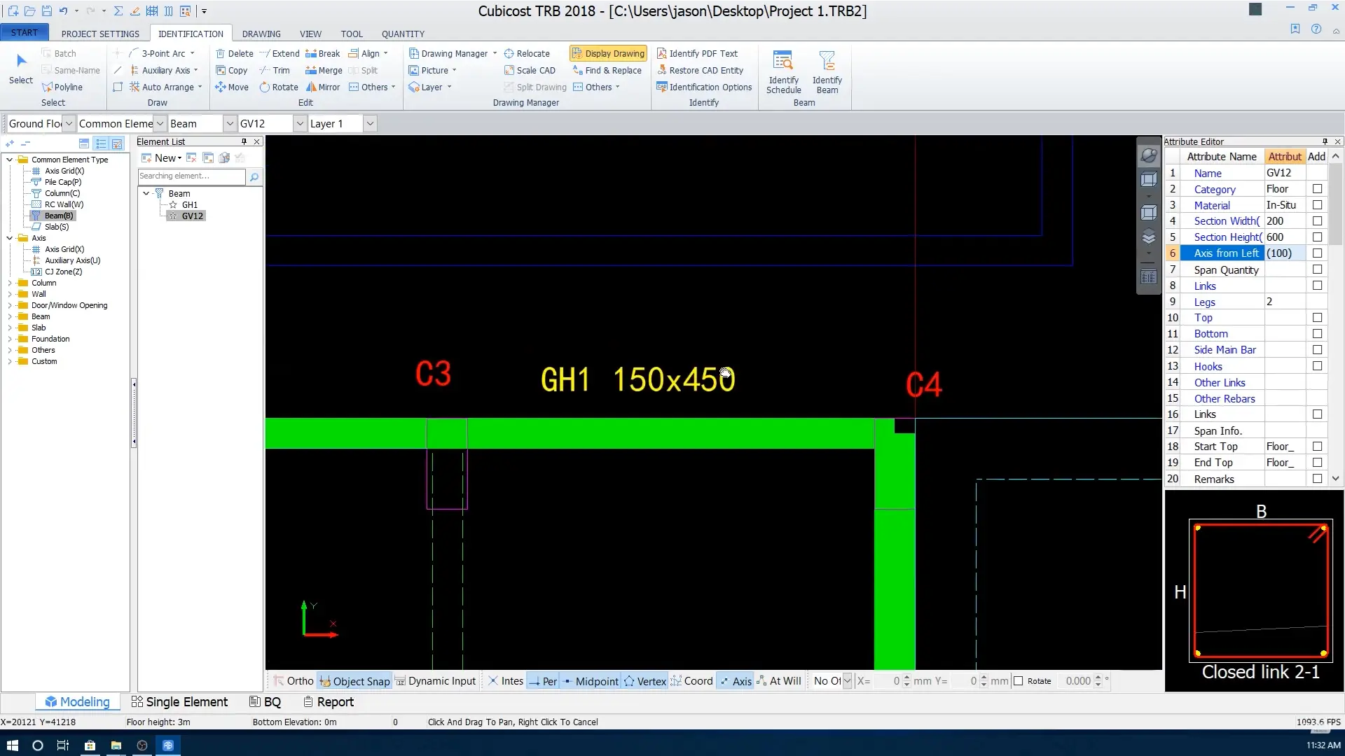1345x756 pixels.
Task: Click the Restore CAD Entity icon
Action: coord(661,71)
